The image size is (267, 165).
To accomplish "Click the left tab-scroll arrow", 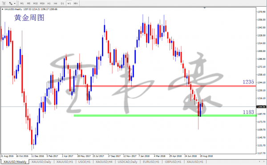I will pyautogui.click(x=259, y=161).
